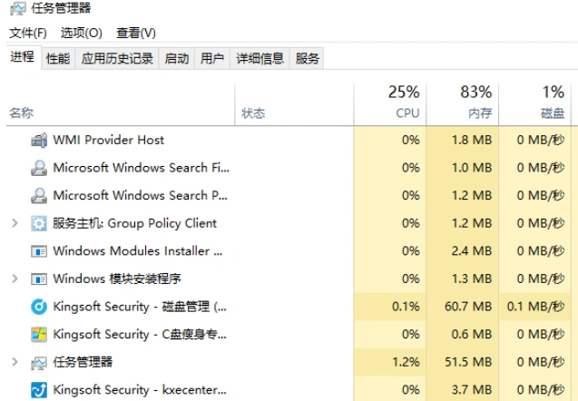578x401 pixels.
Task: Switch to the 性能 tab
Action: click(58, 58)
